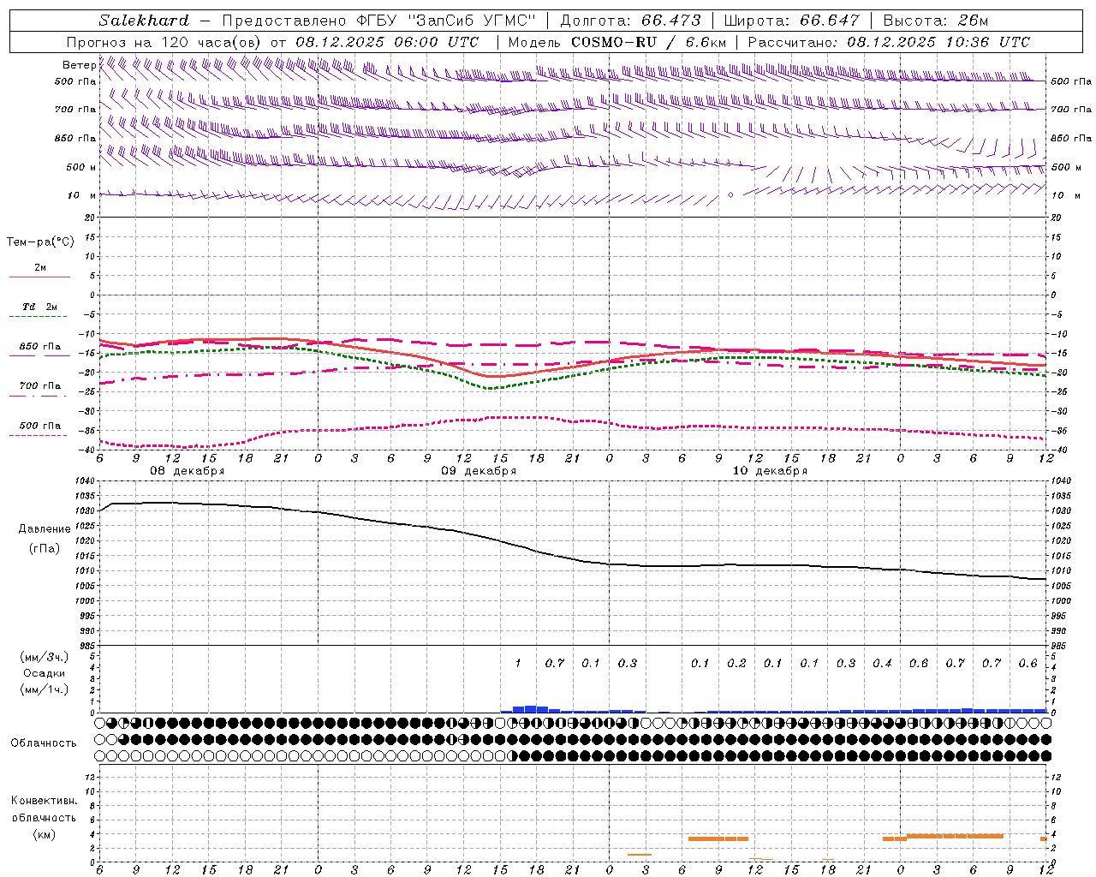1096x877 pixels.
Task: Click the Широта: 66.647 latitude value
Action: point(791,21)
